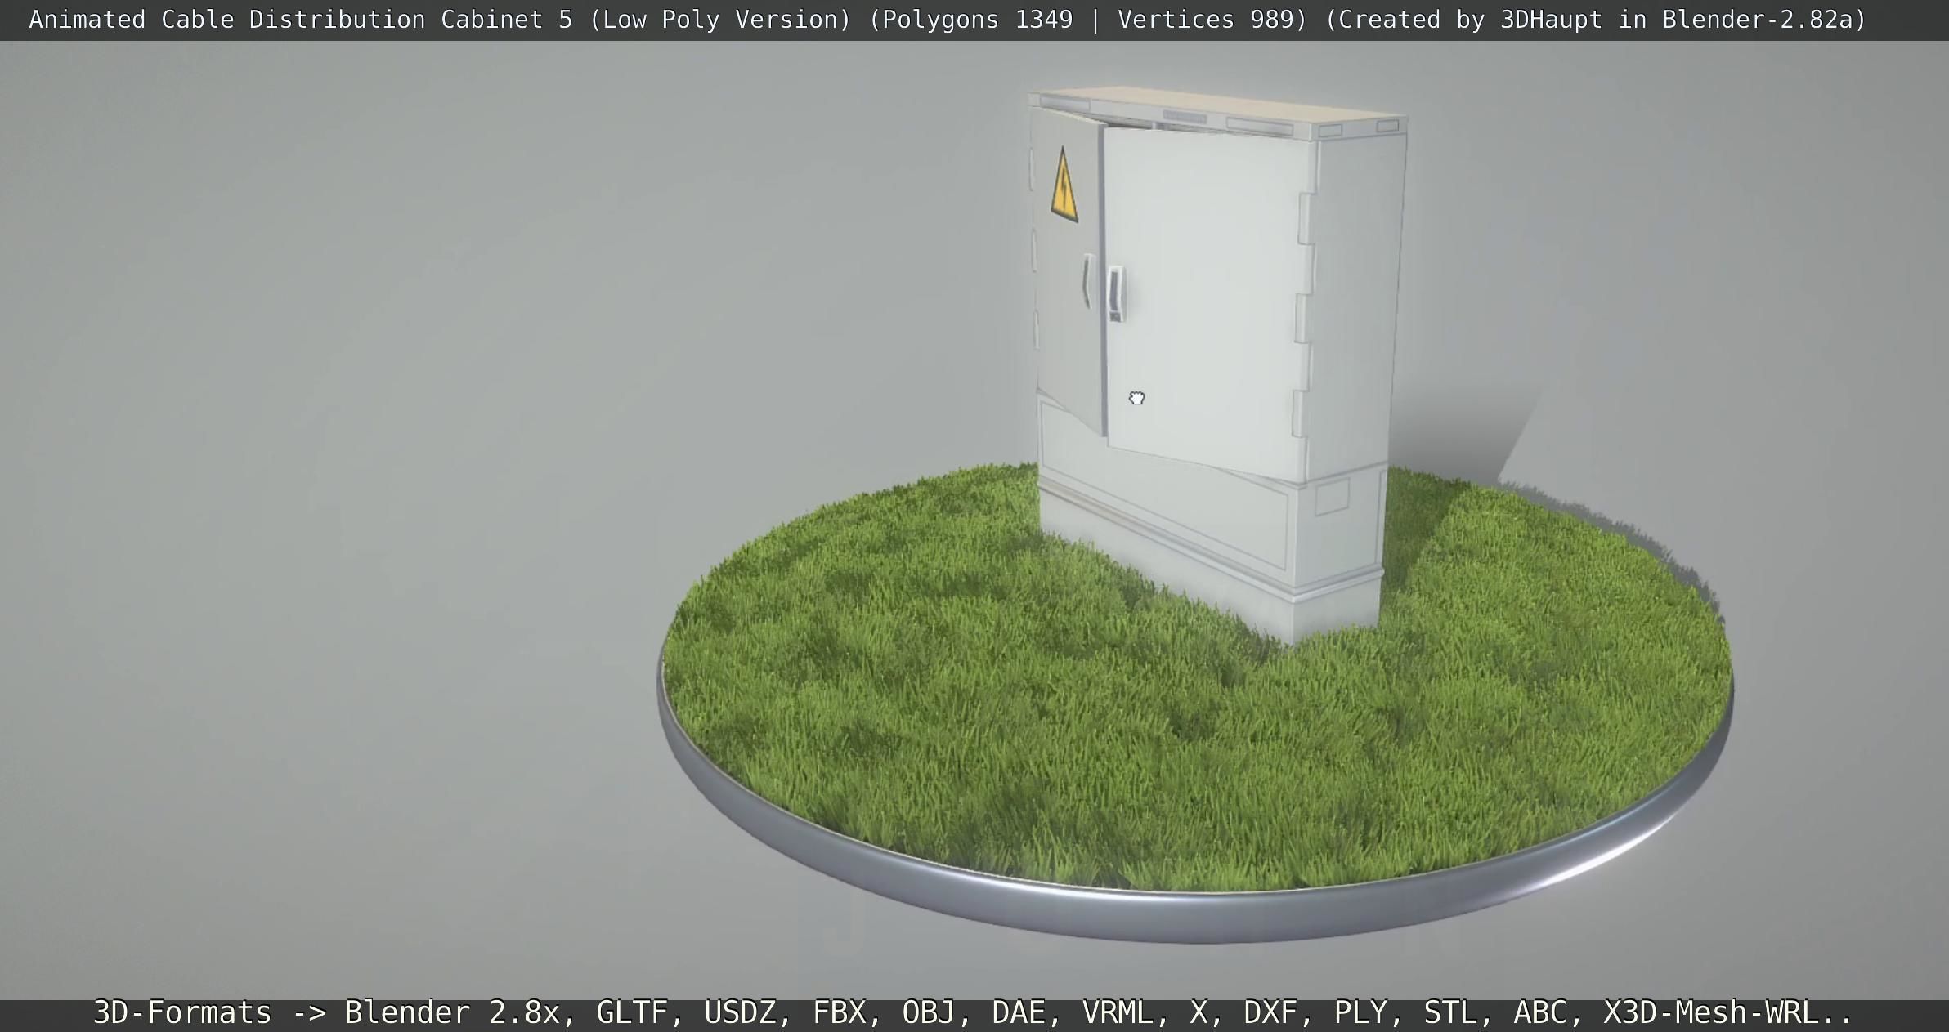
Task: Click the 'Created by 3DHaupt in Blender-2.82a' text
Action: pyautogui.click(x=1595, y=20)
